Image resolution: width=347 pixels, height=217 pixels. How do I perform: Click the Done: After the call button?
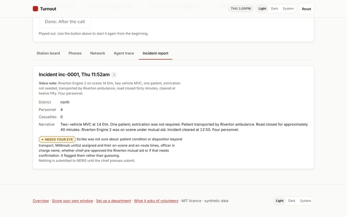(x=65, y=22)
